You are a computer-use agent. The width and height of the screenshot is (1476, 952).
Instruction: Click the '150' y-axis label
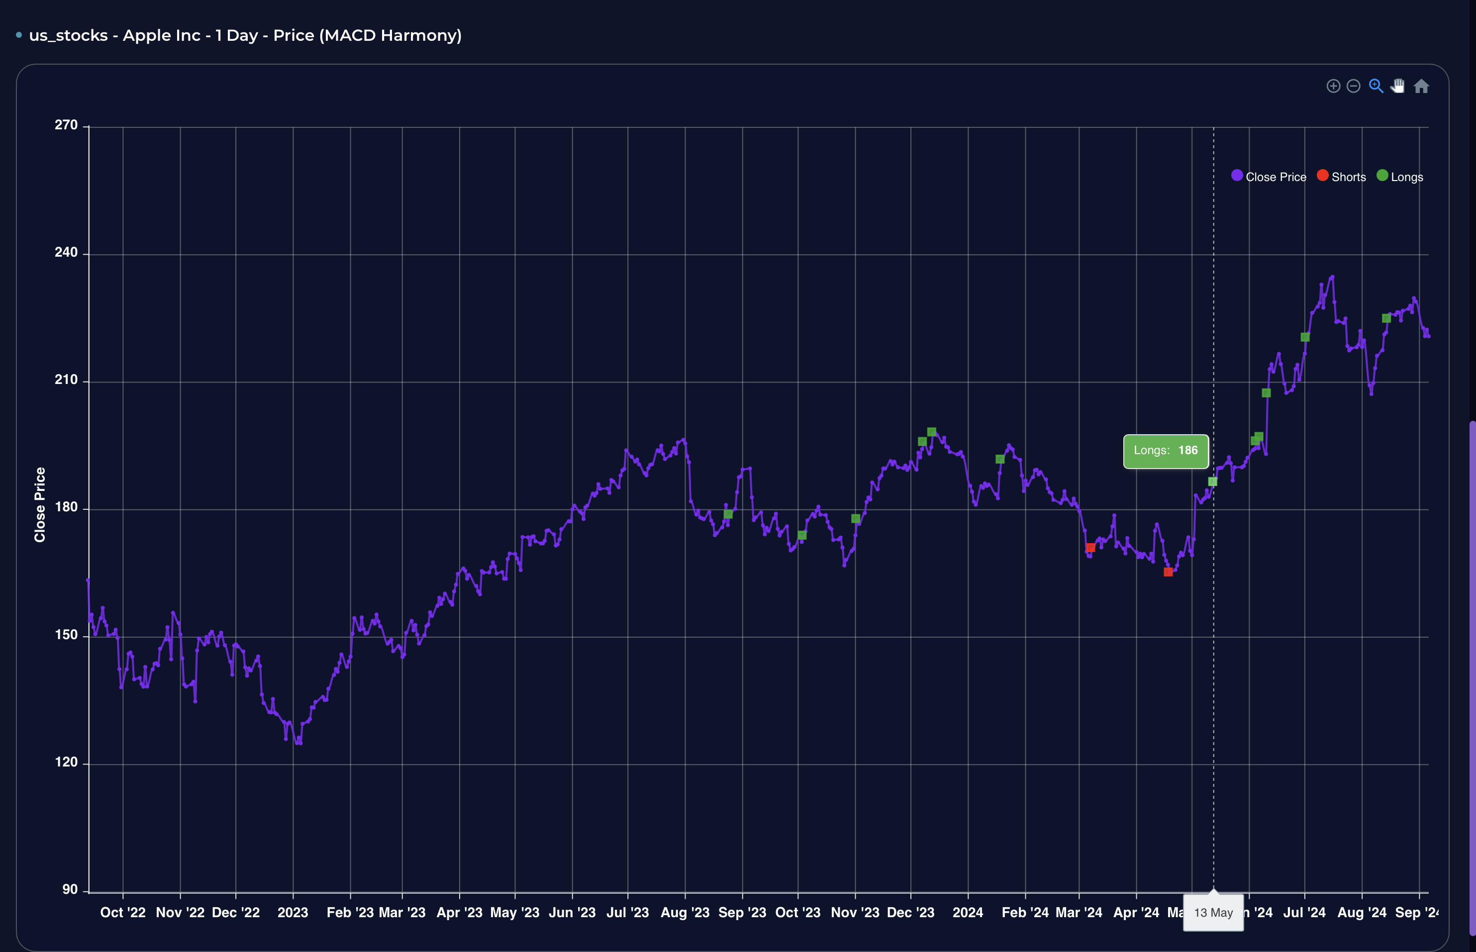66,635
